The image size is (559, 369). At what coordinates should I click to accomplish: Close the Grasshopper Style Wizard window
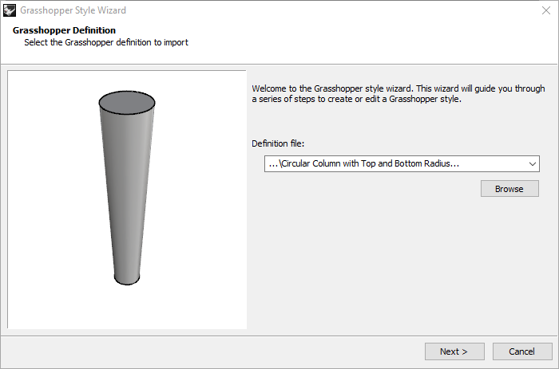click(544, 10)
